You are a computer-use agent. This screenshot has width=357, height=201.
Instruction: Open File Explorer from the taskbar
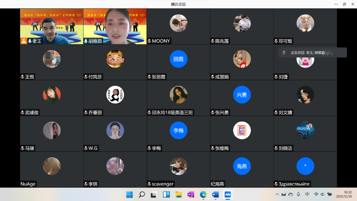[179, 195]
